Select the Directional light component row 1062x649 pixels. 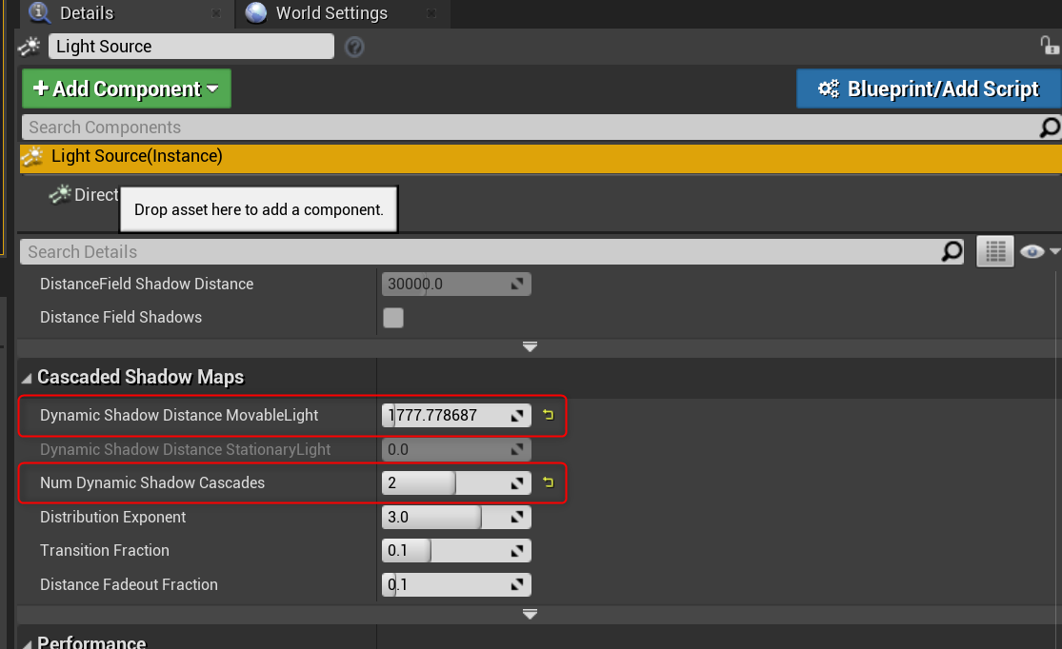pos(85,195)
